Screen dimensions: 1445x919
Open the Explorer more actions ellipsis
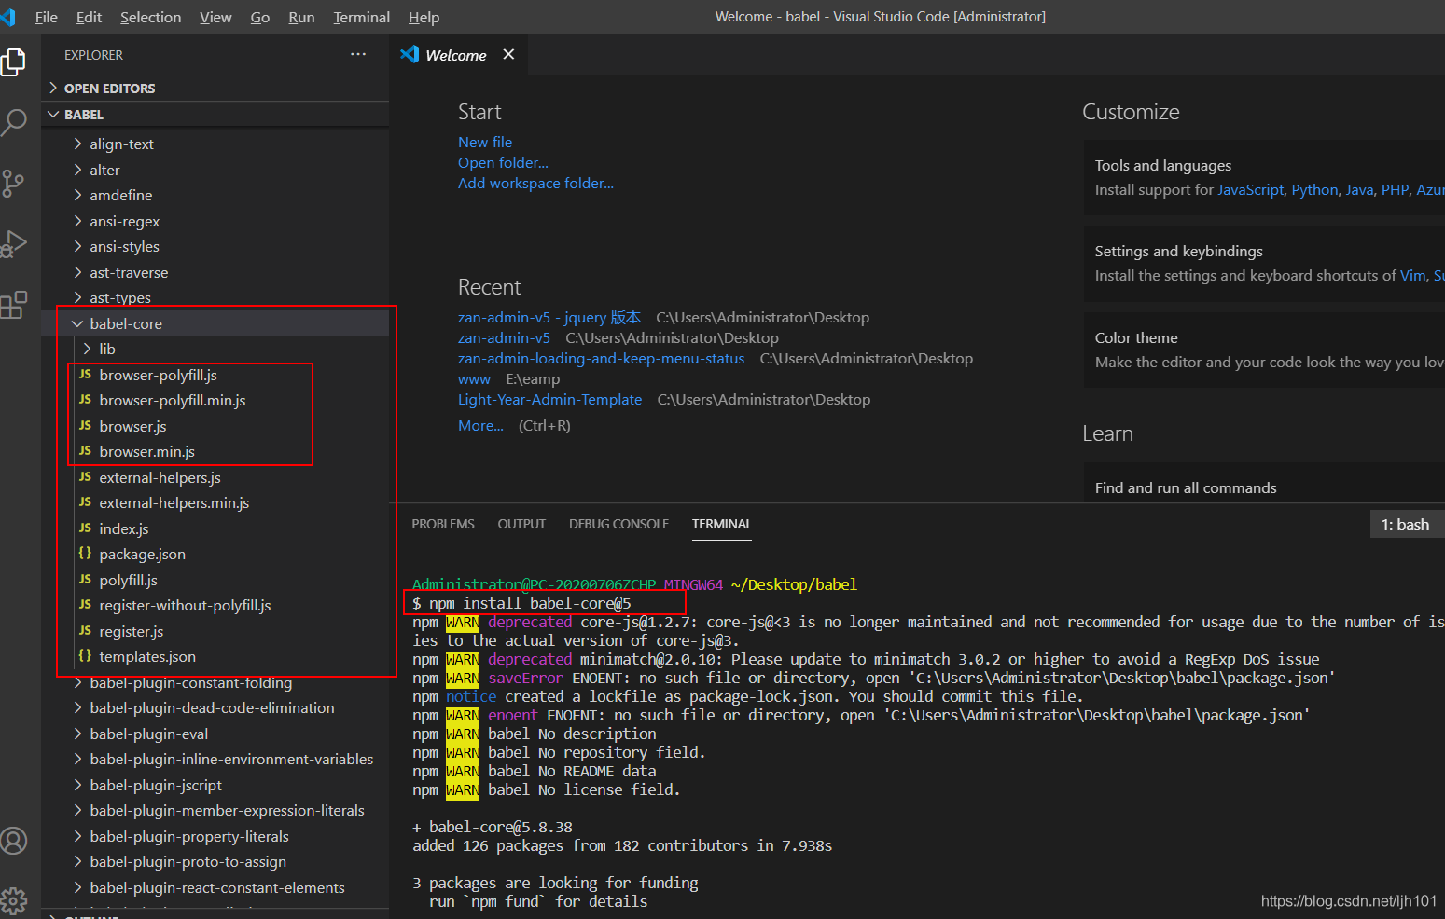[x=358, y=54]
